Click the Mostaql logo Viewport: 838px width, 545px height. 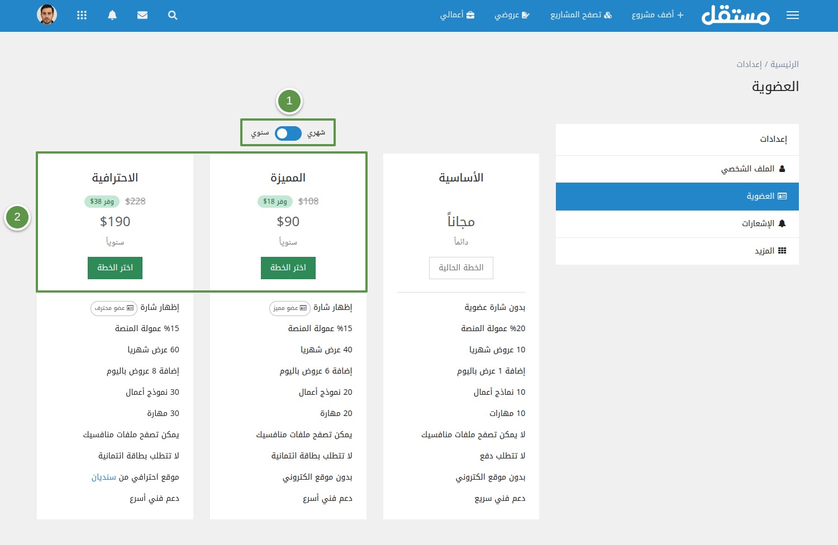pos(735,15)
